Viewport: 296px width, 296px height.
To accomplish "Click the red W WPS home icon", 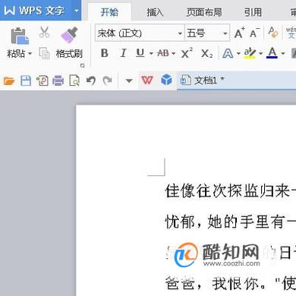I will click(147, 80).
